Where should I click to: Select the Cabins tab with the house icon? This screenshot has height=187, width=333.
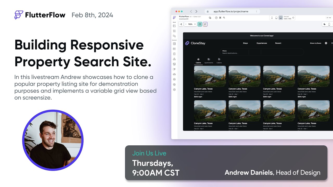(x=198, y=61)
